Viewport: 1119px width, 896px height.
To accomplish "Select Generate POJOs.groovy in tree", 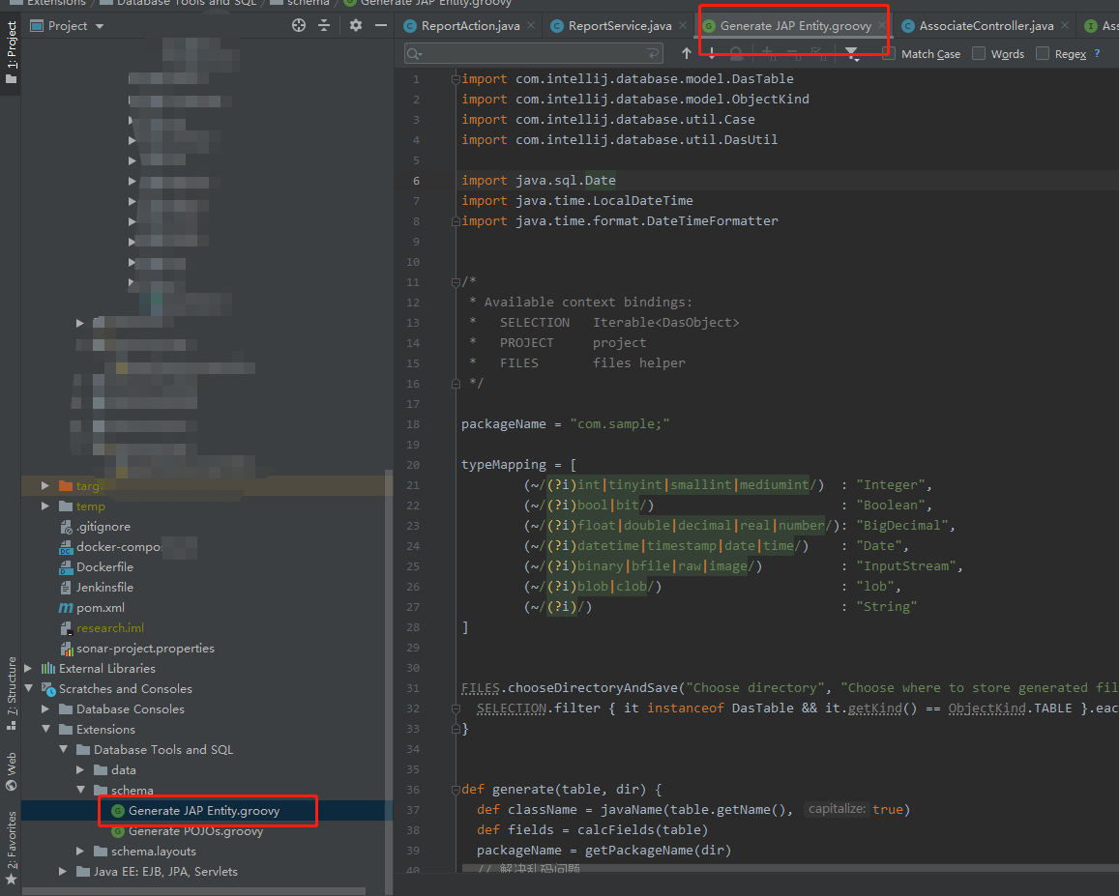I will [195, 831].
